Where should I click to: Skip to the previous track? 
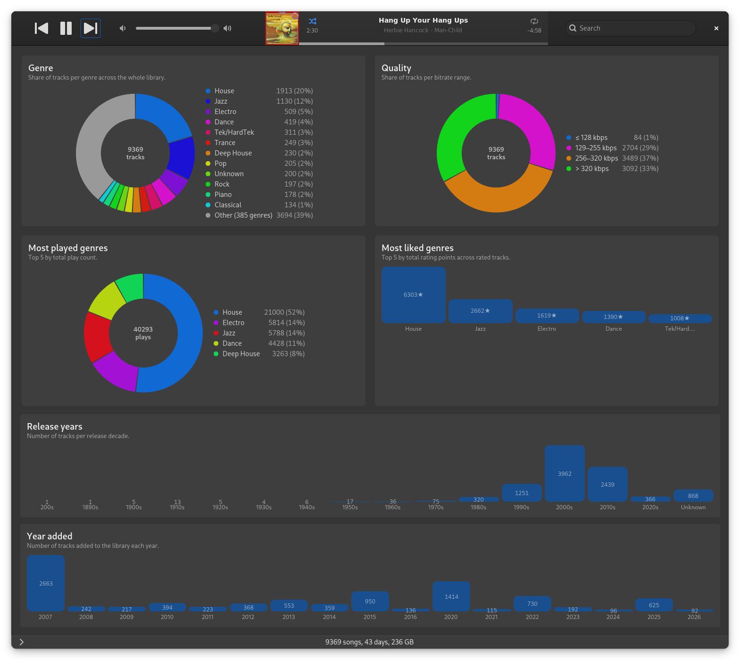coord(42,28)
